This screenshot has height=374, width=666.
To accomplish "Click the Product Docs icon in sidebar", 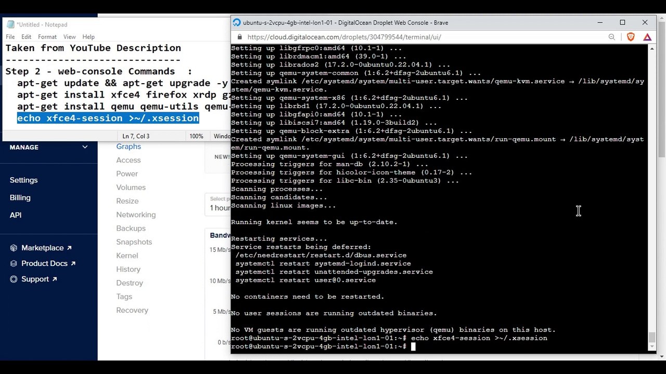I will coord(14,263).
